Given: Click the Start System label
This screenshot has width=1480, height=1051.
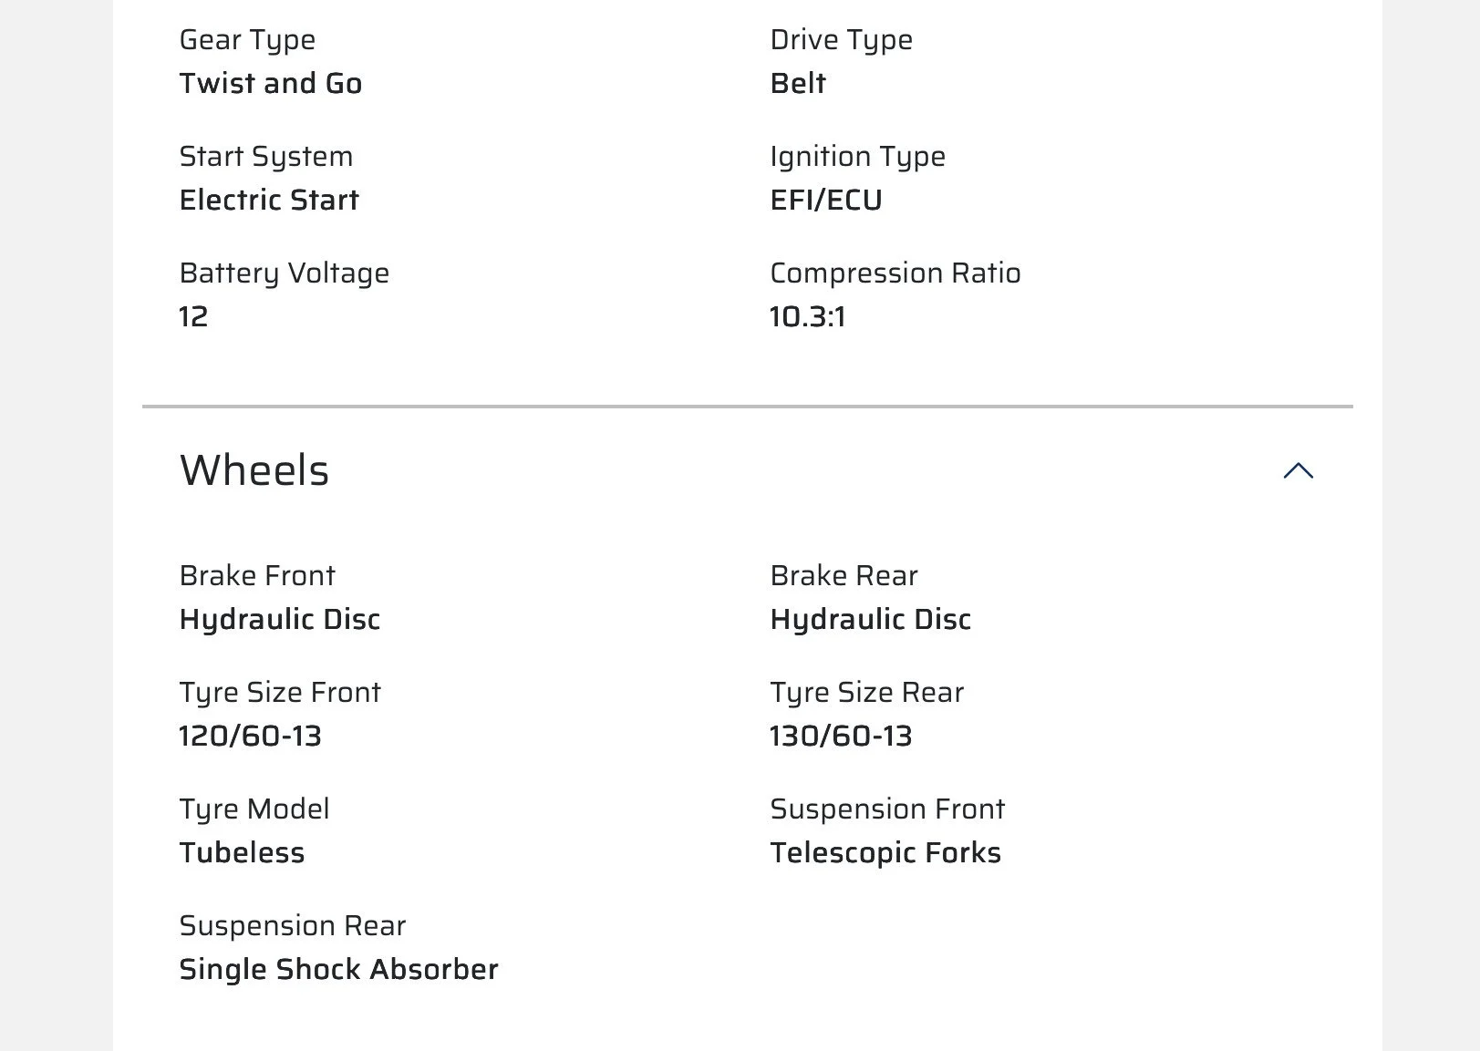Looking at the screenshot, I should [266, 157].
